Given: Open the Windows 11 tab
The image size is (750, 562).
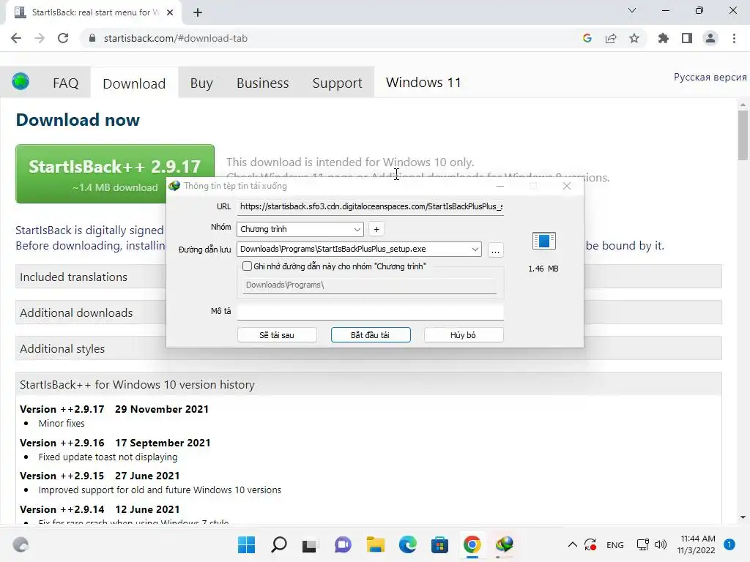Looking at the screenshot, I should (x=423, y=83).
